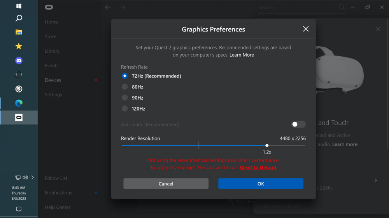389x218 pixels.
Task: Open the Windows notification center icon
Action: coord(19,209)
